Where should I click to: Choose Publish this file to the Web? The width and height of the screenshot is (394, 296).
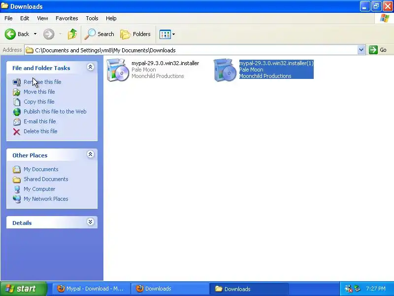tap(55, 111)
